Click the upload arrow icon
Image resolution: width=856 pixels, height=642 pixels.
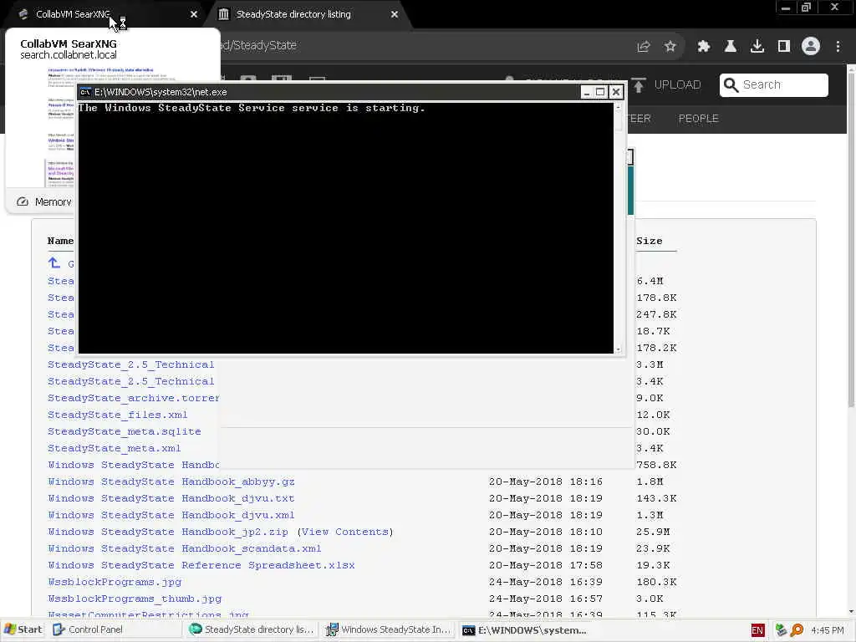[x=639, y=84]
